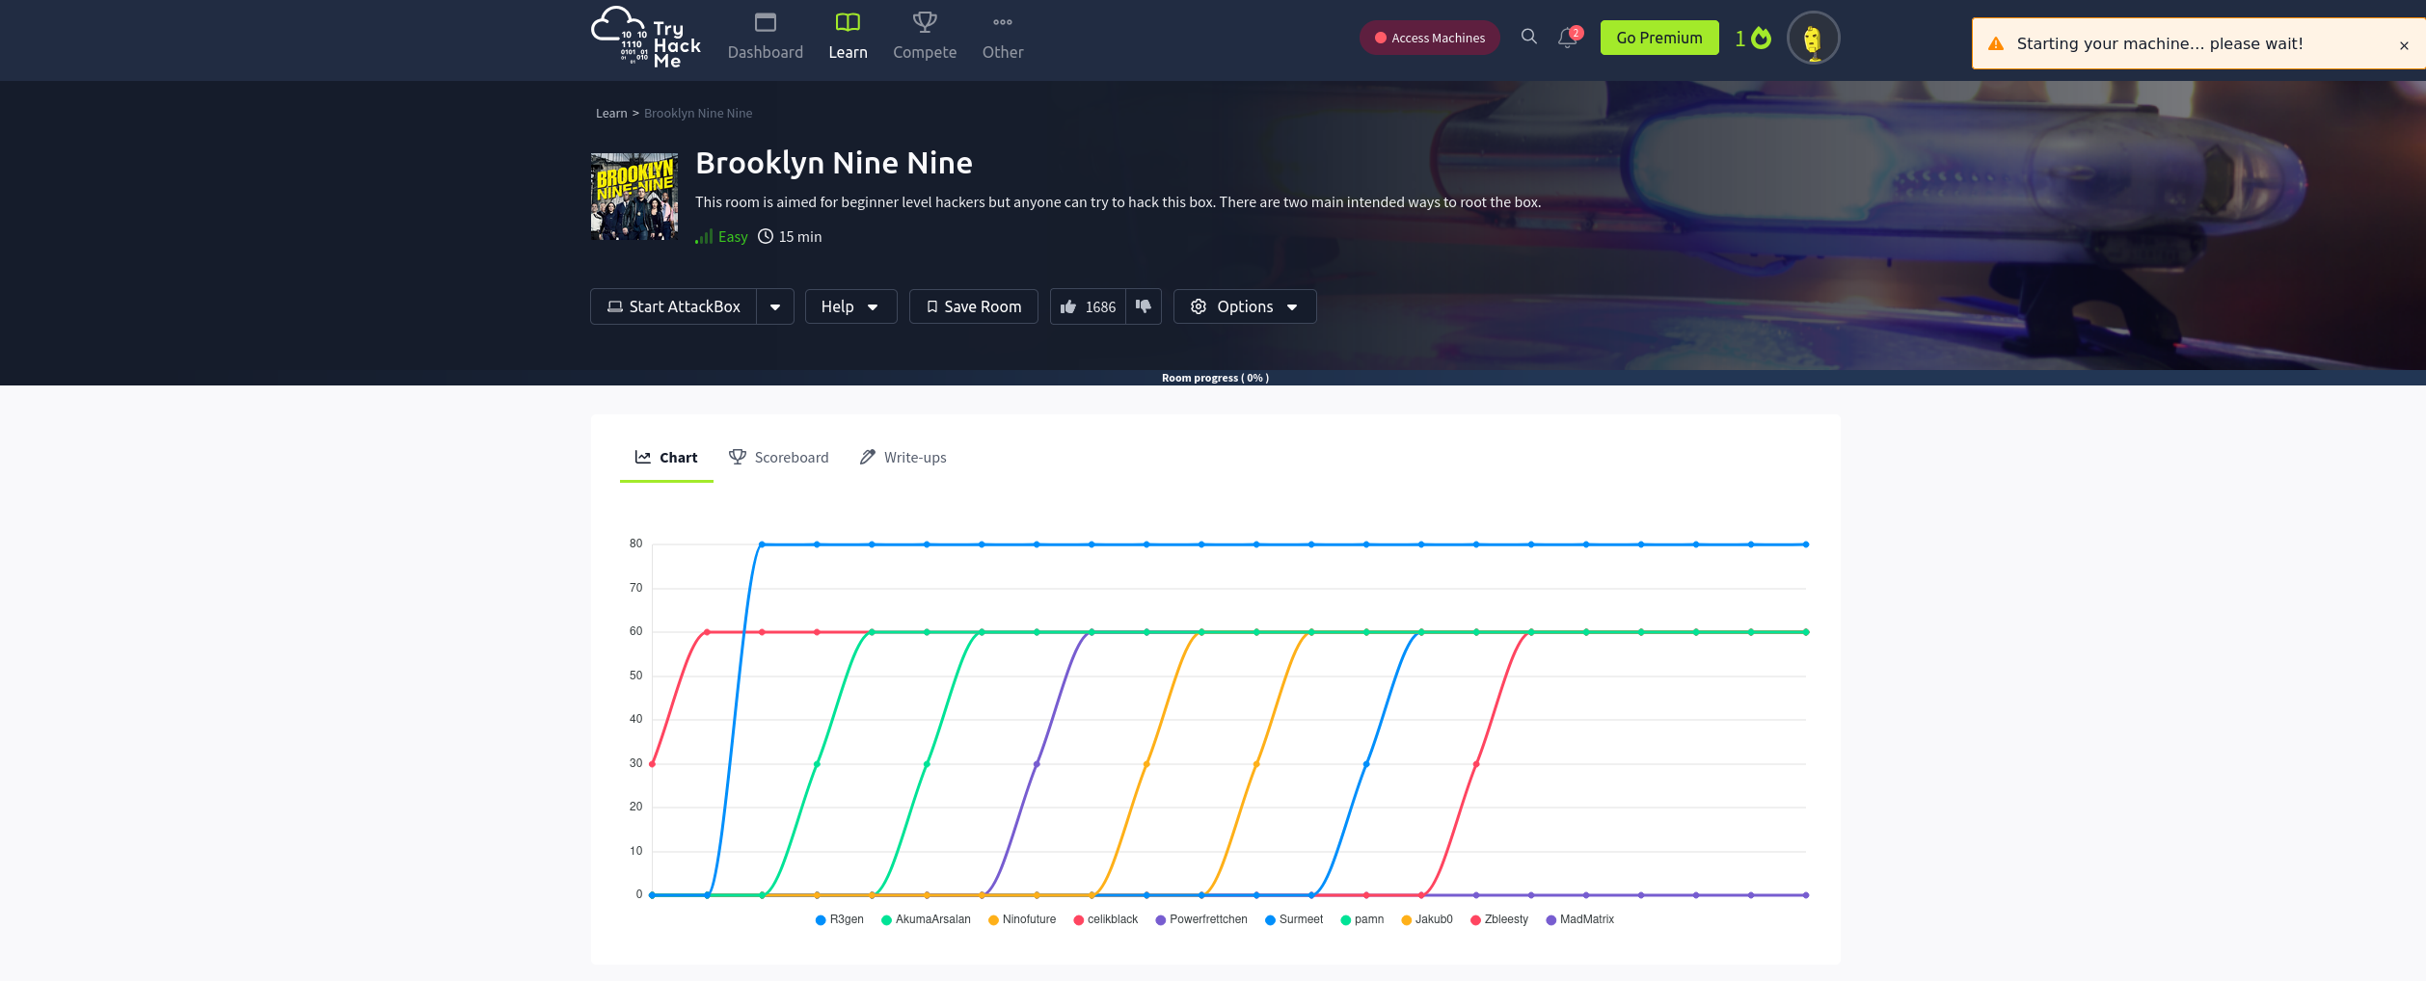Click the Save Room button
This screenshot has height=981, width=2426.
pos(973,306)
